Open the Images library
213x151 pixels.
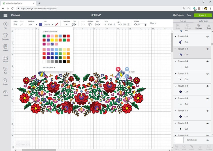click(5, 58)
